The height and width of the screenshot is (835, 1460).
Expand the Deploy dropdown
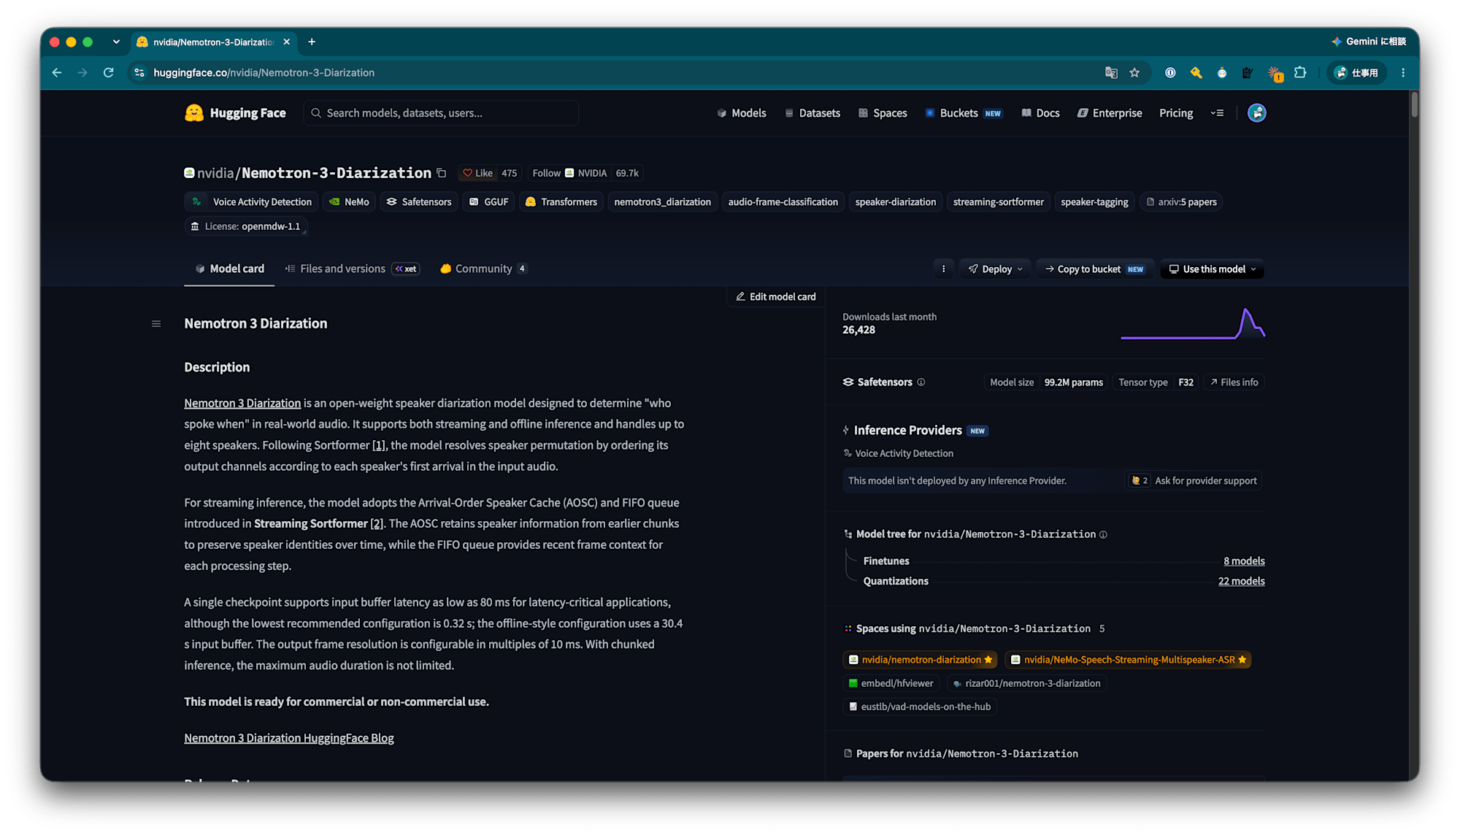tap(996, 269)
